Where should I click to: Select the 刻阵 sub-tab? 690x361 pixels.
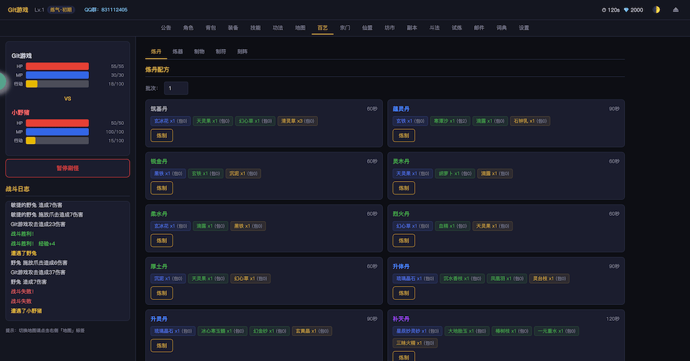point(242,52)
